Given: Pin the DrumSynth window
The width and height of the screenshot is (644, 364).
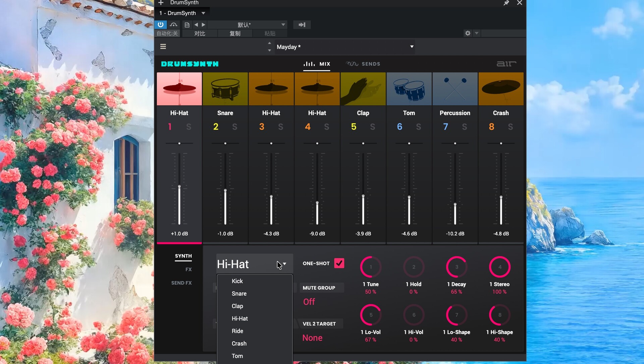Looking at the screenshot, I should [x=506, y=3].
